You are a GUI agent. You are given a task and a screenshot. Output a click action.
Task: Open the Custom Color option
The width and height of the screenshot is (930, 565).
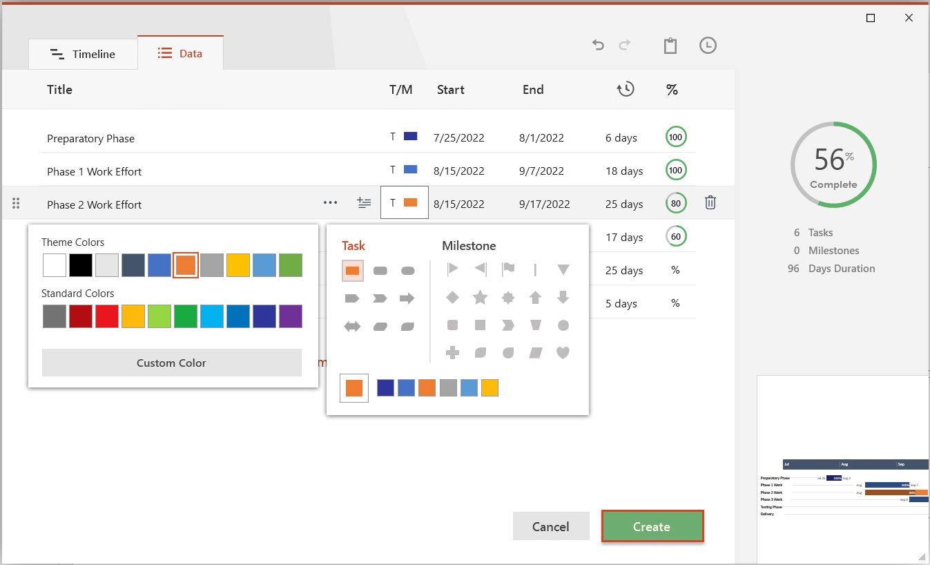(x=171, y=363)
